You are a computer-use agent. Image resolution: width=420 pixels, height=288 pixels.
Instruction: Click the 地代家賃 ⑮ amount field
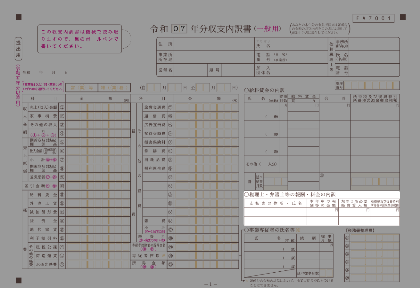pos(98,230)
